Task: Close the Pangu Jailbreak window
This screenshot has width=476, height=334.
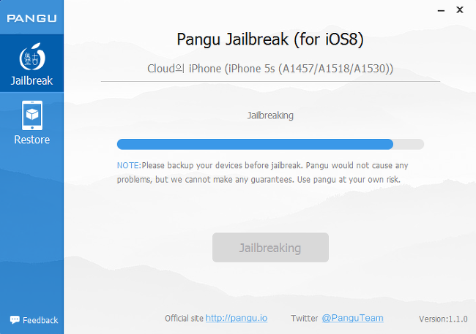Action: [460, 10]
